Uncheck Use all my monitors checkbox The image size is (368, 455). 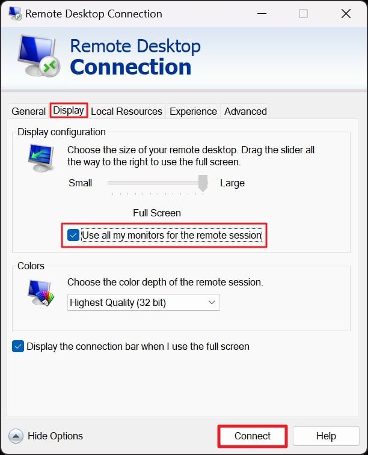73,235
